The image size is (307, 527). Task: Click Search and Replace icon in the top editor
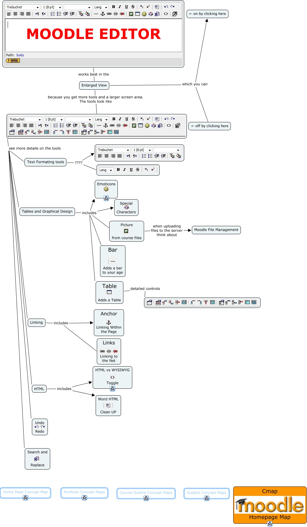[157, 14]
